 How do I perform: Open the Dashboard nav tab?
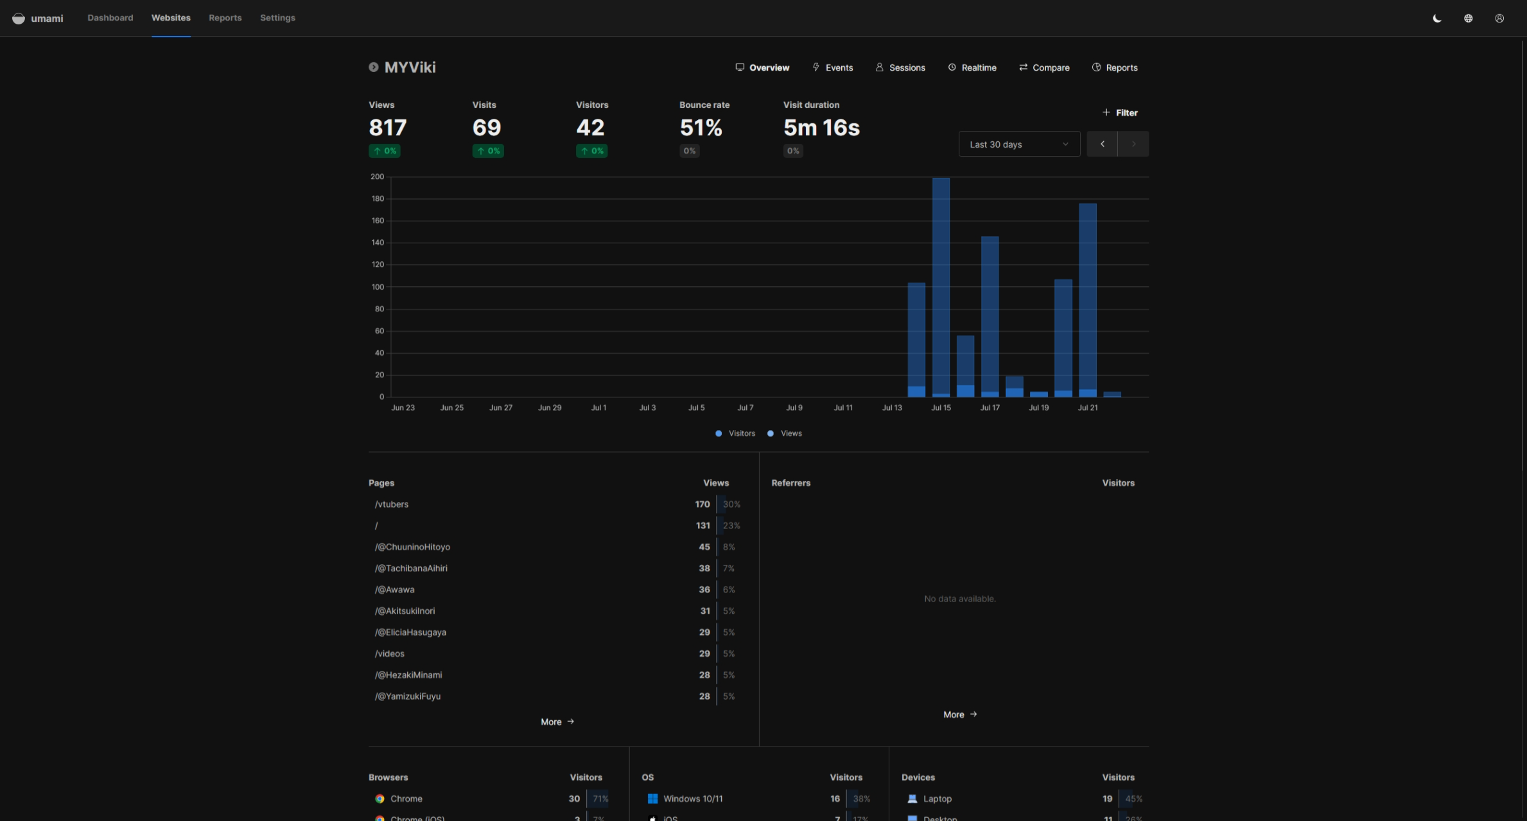(110, 18)
